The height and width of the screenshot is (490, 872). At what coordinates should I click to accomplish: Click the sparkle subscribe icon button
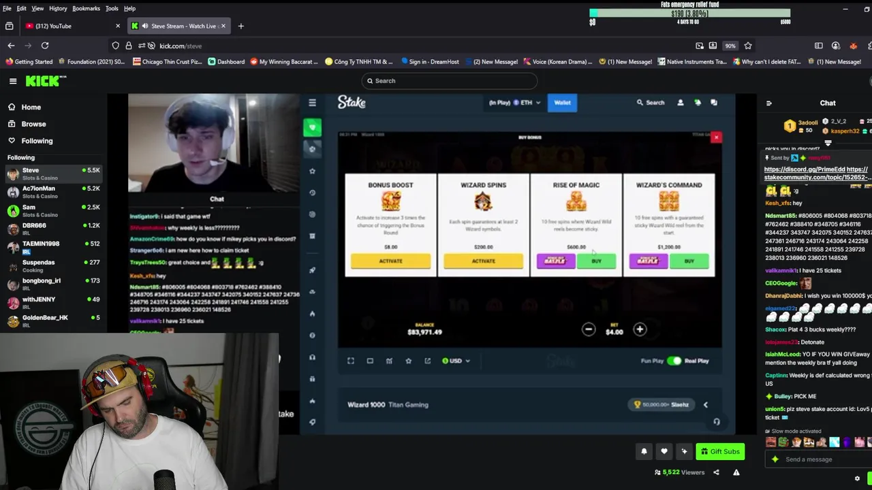[x=684, y=451]
